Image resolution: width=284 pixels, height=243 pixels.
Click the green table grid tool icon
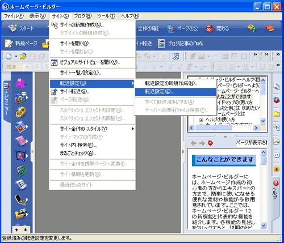point(20,170)
